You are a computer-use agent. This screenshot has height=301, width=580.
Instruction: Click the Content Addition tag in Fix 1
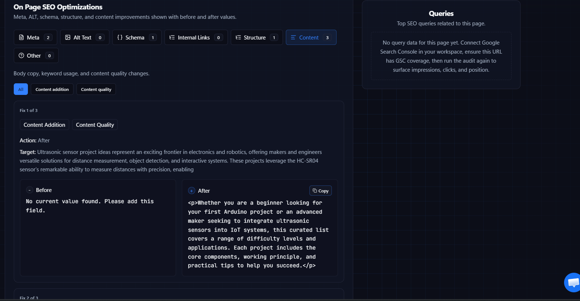pyautogui.click(x=44, y=125)
